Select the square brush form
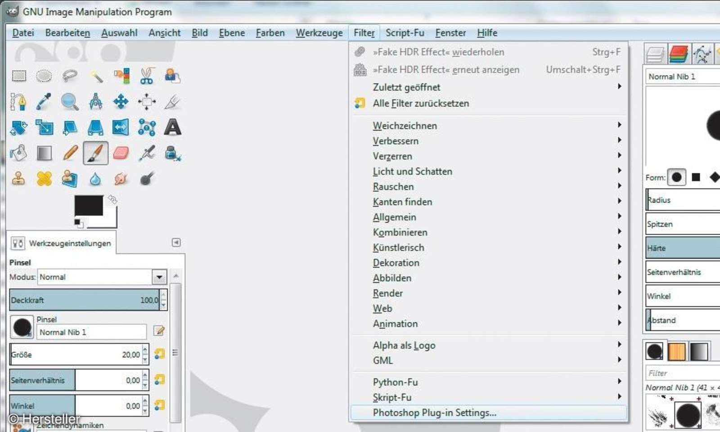Viewport: 720px width, 432px height. click(x=696, y=177)
